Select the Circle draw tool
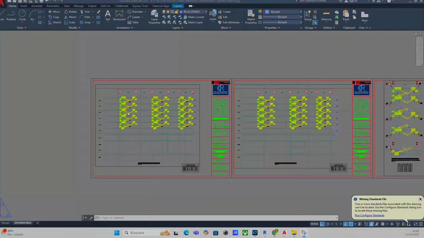 point(22,15)
